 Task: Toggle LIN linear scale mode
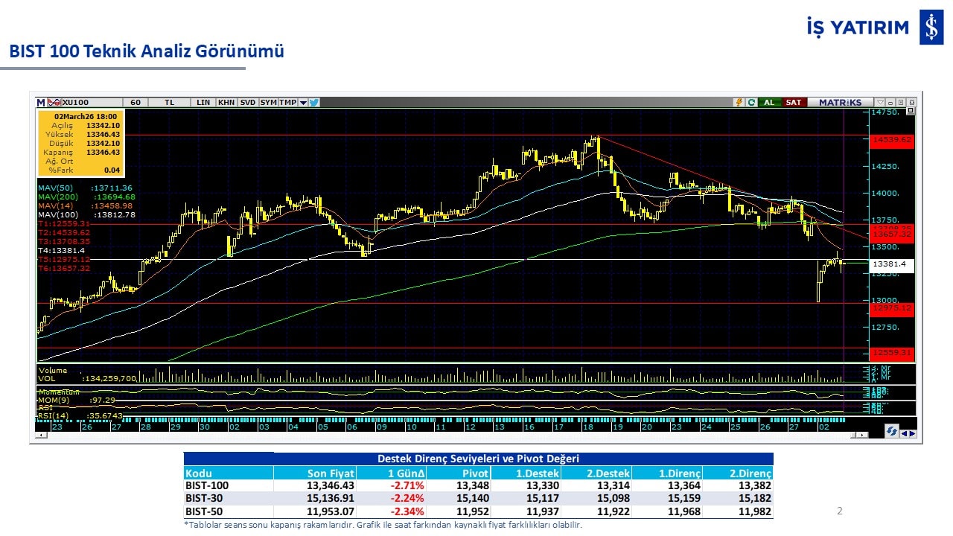click(x=203, y=103)
